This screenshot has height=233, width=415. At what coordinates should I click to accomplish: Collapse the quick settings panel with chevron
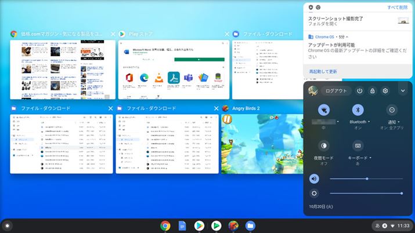pyautogui.click(x=402, y=91)
